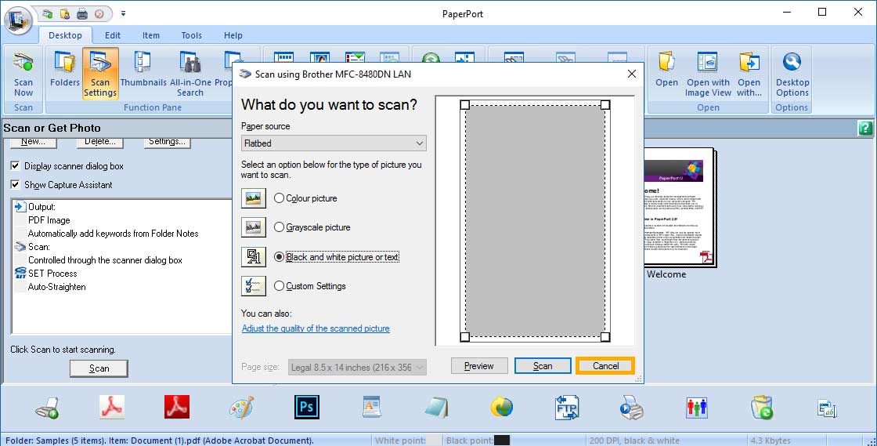Click the text rename icon in Send To bar
Screen dimensions: 877x446
pyautogui.click(x=827, y=408)
